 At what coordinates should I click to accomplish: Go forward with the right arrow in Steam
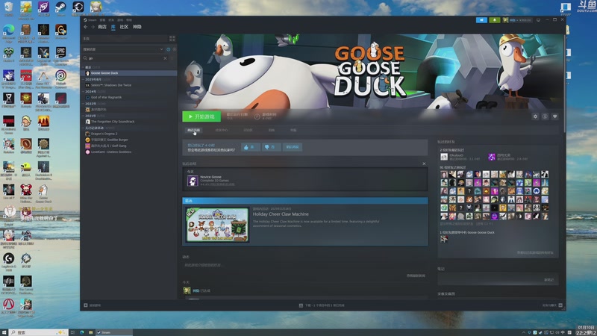coord(93,27)
